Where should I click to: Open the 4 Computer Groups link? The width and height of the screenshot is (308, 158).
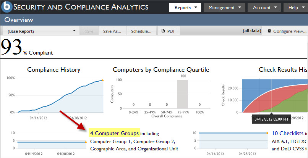coord(114,133)
